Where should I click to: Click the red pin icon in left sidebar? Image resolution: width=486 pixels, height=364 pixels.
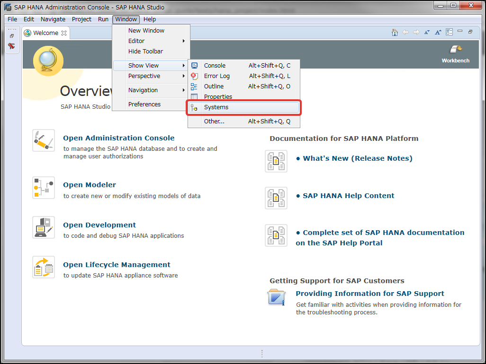[12, 46]
